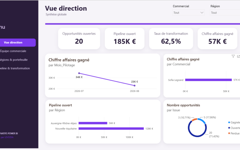Select the Auvergne-Rhône-Alpes bar
This screenshot has width=240, height=150.
[x=93, y=123]
